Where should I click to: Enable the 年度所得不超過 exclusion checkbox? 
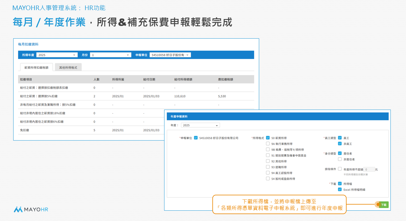click(x=340, y=169)
